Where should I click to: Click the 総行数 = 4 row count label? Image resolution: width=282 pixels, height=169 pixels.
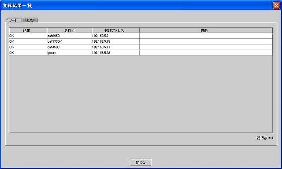tap(265, 138)
